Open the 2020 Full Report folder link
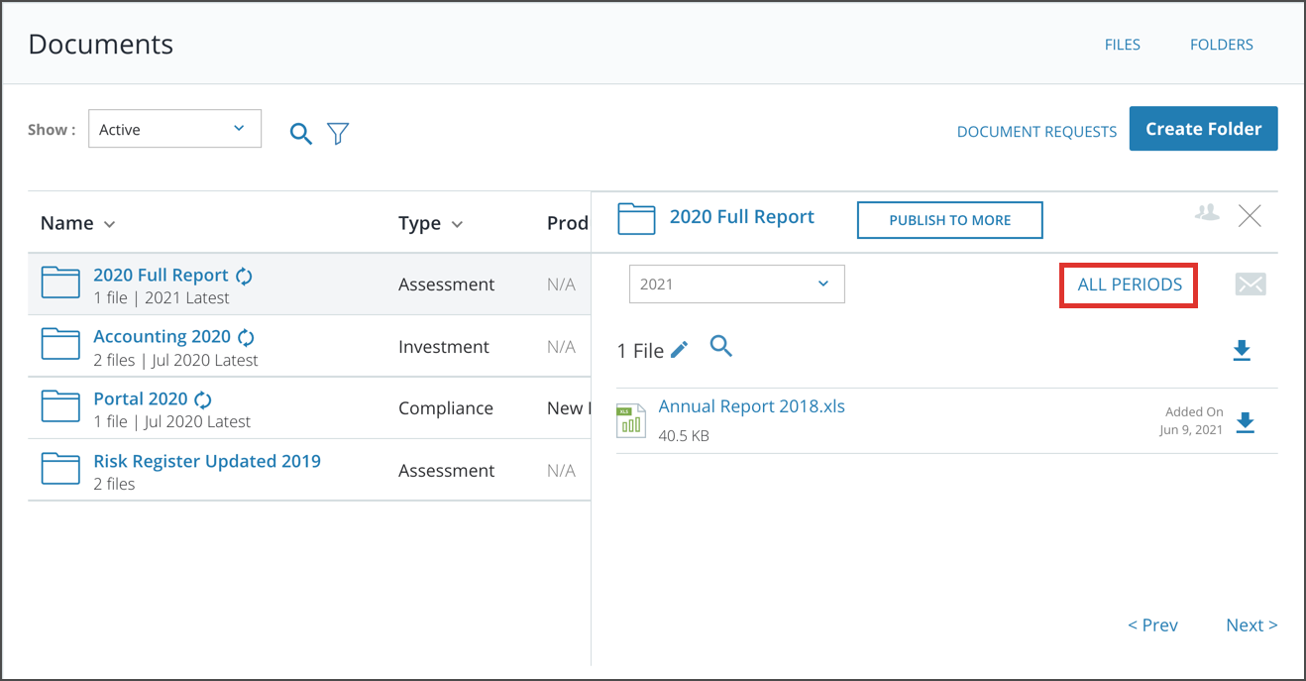The image size is (1306, 681). (161, 275)
